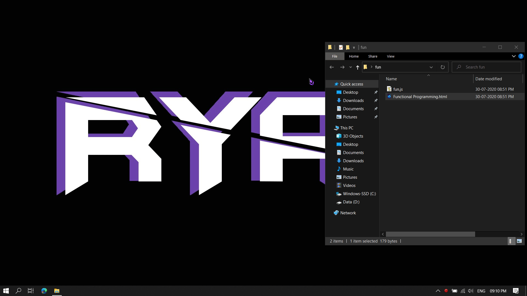This screenshot has height=296, width=527.
Task: Launch Microsoft Edge from taskbar
Action: [44, 291]
